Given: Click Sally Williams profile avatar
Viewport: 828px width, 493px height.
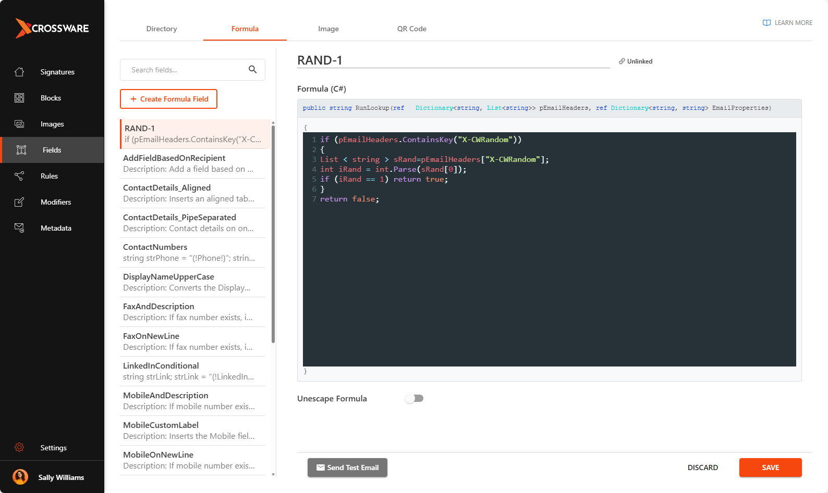Looking at the screenshot, I should pos(20,477).
